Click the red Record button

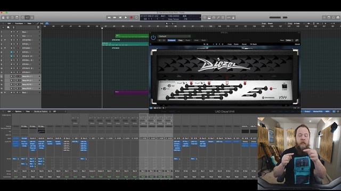click(x=131, y=18)
